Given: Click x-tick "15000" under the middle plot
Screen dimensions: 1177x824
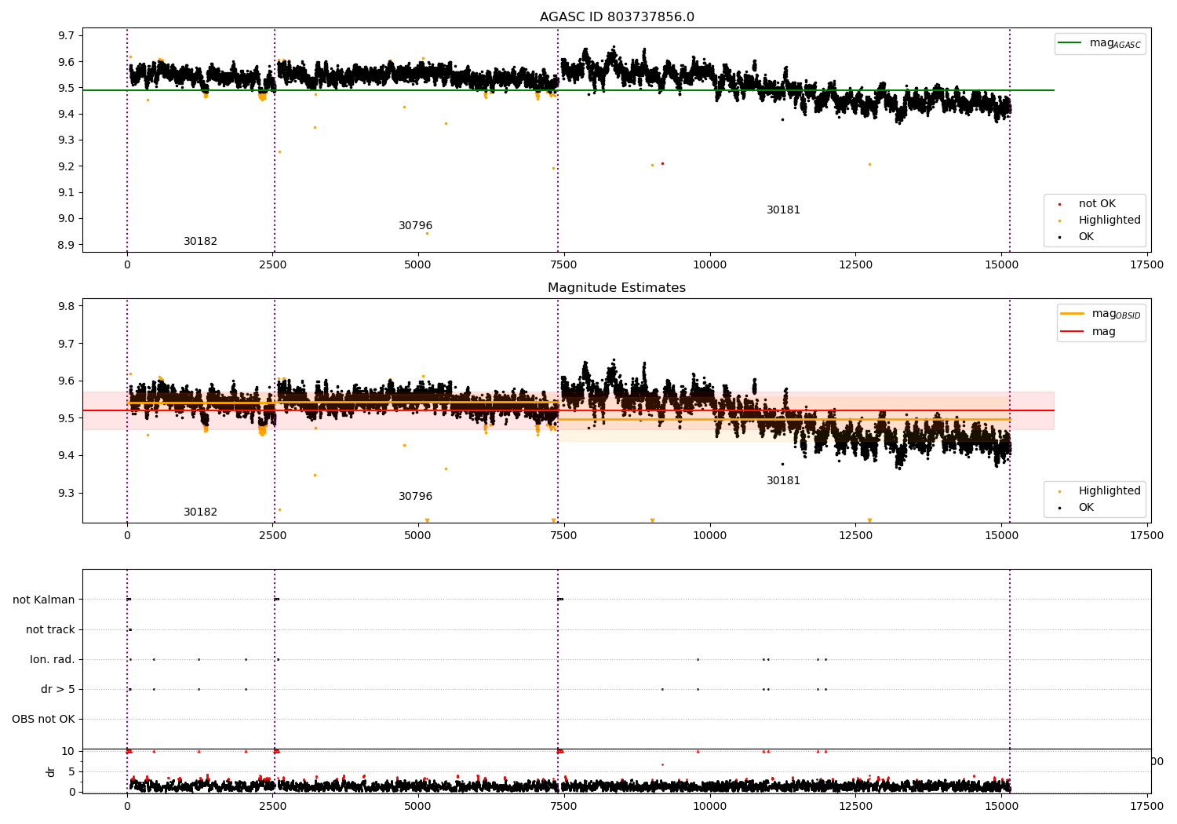Looking at the screenshot, I should pyautogui.click(x=1001, y=536).
